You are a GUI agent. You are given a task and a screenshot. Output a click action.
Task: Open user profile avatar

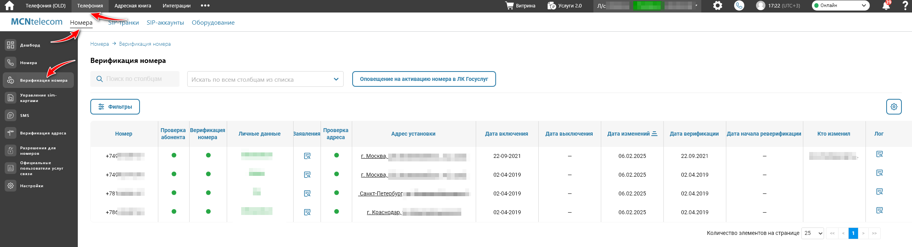[760, 5]
